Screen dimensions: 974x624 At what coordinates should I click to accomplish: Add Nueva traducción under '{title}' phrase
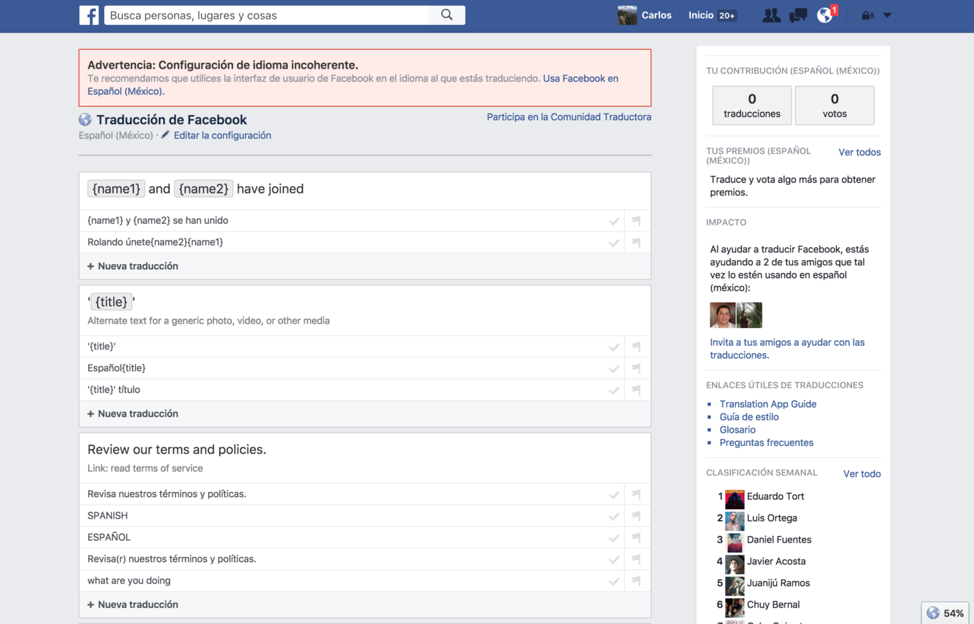click(133, 414)
